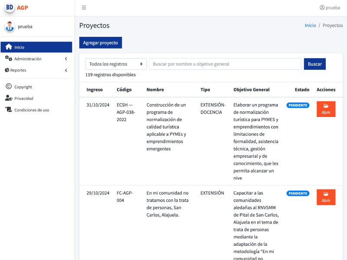This screenshot has width=347, height=260.
Task: Open the ECSH-AGP-038-2022 project with Abrir
Action: 326,109
